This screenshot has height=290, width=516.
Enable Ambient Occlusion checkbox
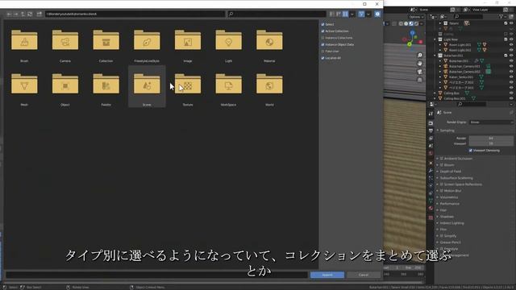click(x=442, y=159)
